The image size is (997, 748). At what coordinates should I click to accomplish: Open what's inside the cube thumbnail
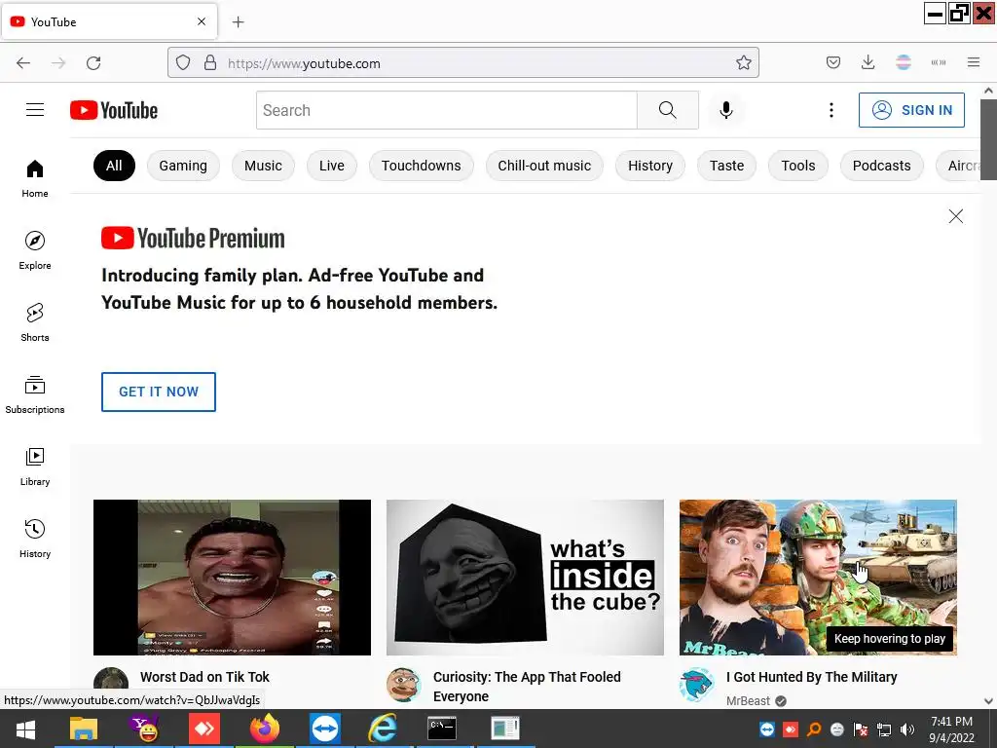coord(525,578)
